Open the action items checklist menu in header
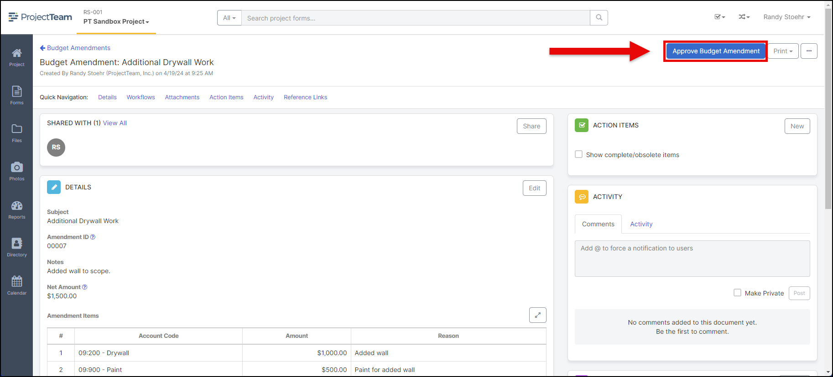The height and width of the screenshot is (377, 833). click(719, 17)
